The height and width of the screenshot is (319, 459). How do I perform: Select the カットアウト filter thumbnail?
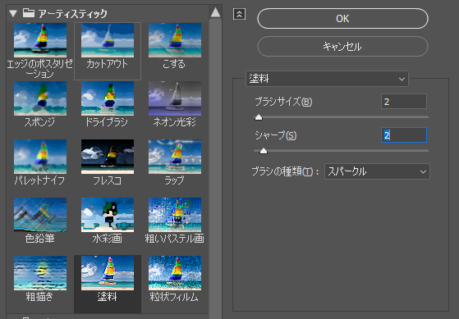tap(108, 40)
